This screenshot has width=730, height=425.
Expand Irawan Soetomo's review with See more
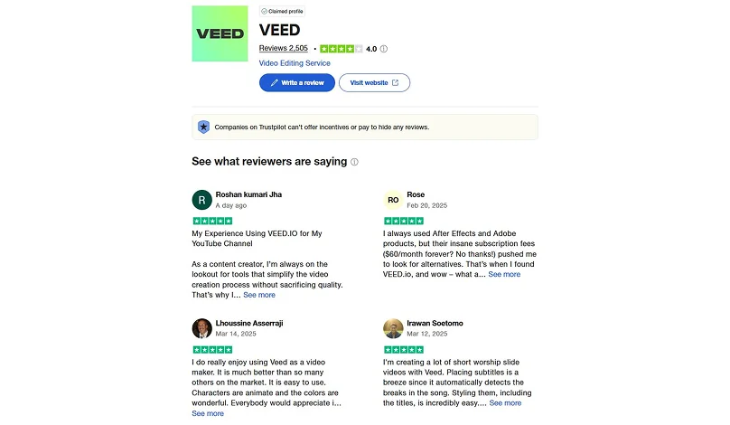coord(505,402)
